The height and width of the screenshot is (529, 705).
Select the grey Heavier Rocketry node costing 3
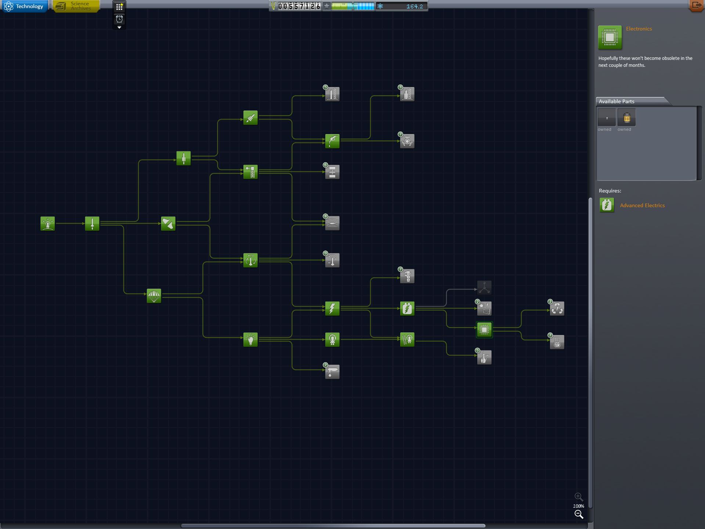tap(407, 94)
